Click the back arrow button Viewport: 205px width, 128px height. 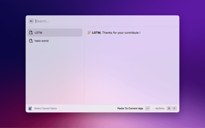coord(31,21)
